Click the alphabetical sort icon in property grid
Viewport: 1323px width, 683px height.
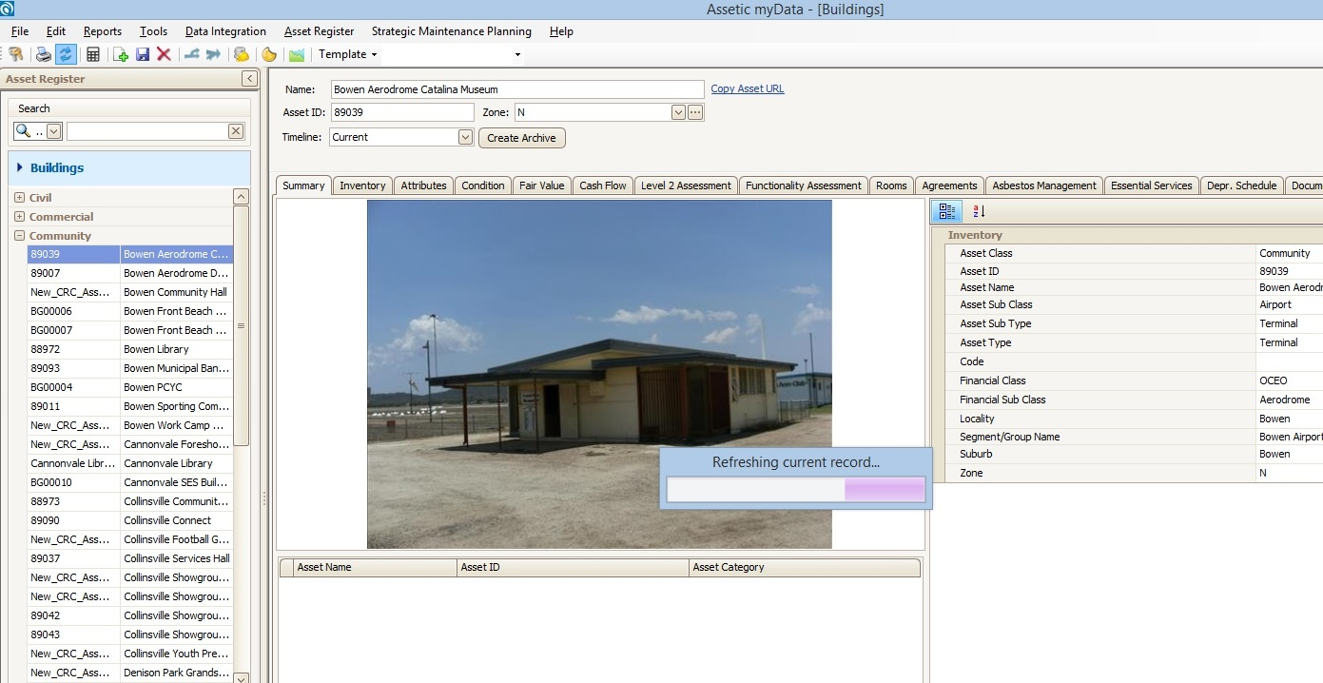979,211
